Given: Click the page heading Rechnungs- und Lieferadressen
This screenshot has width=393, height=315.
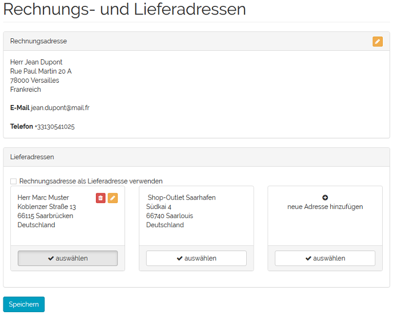Looking at the screenshot, I should (125, 10).
